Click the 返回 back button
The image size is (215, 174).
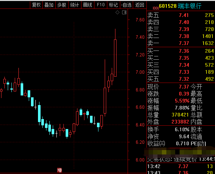pyautogui.click(x=140, y=5)
